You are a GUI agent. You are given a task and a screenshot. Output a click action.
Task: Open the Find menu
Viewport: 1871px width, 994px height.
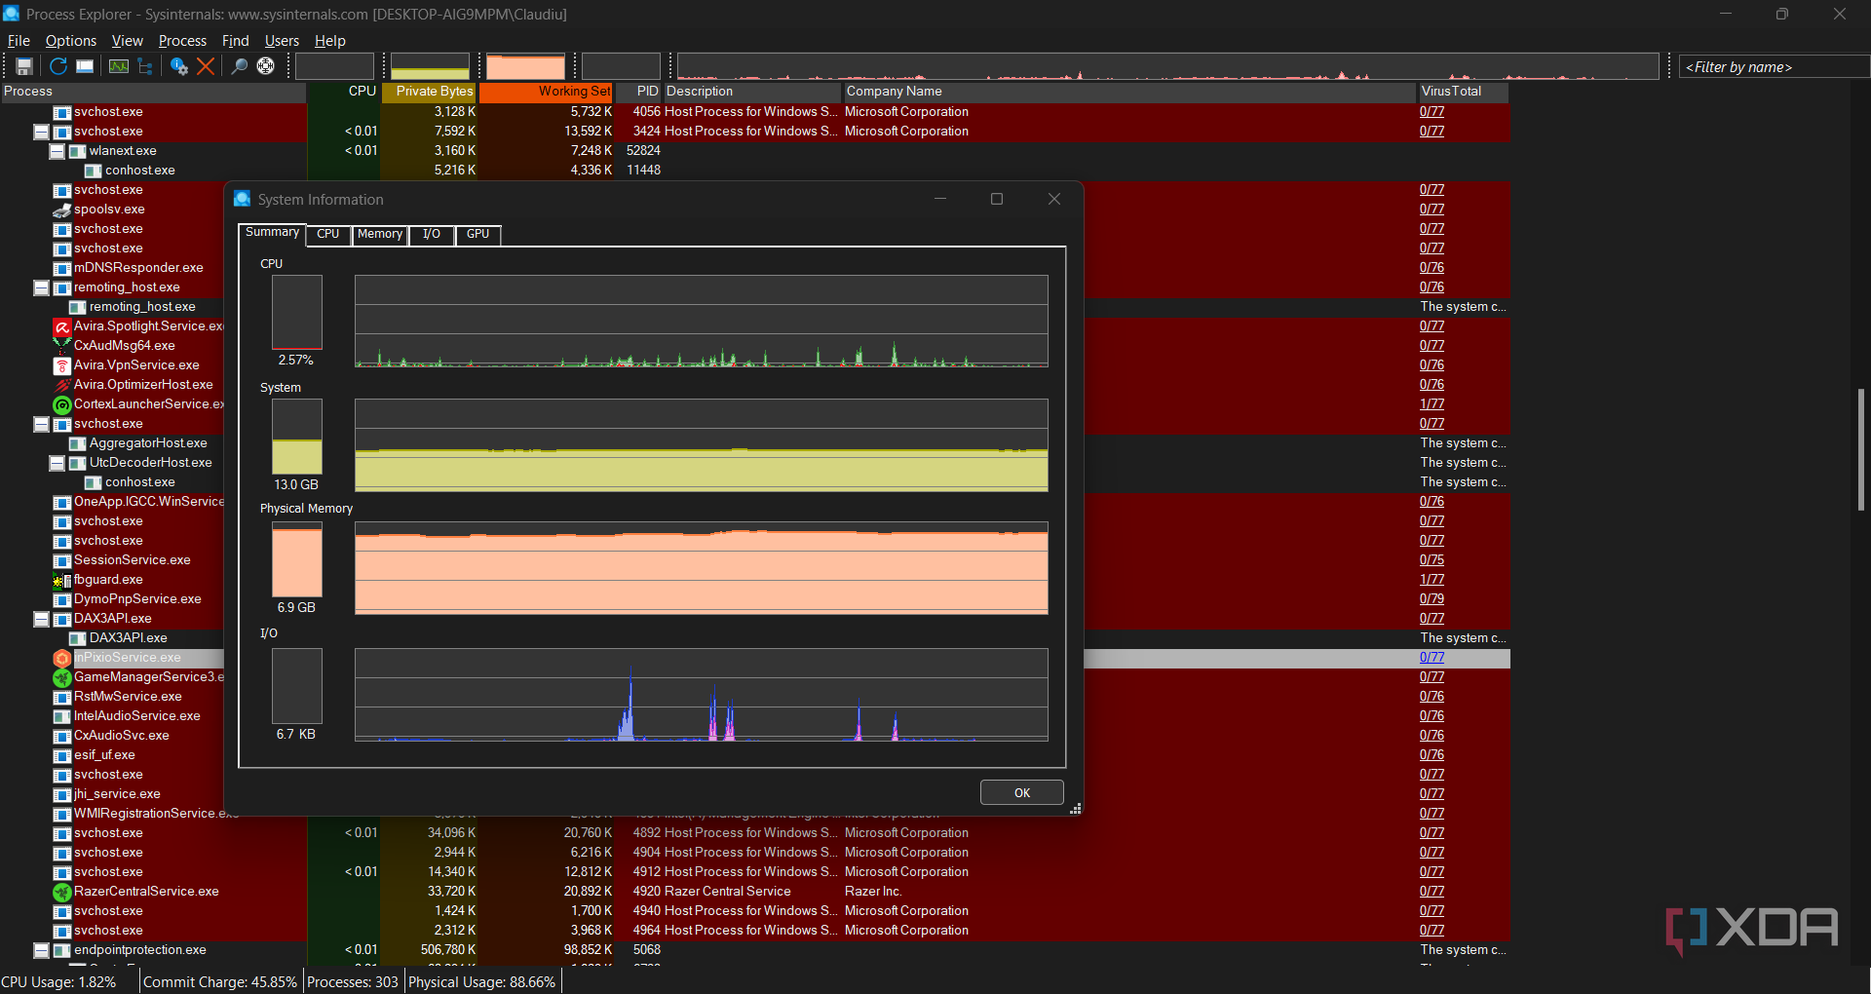point(236,41)
